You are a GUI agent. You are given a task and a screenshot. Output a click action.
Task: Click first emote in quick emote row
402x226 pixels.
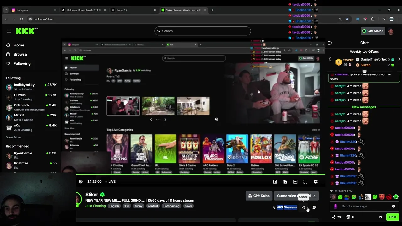click(333, 197)
